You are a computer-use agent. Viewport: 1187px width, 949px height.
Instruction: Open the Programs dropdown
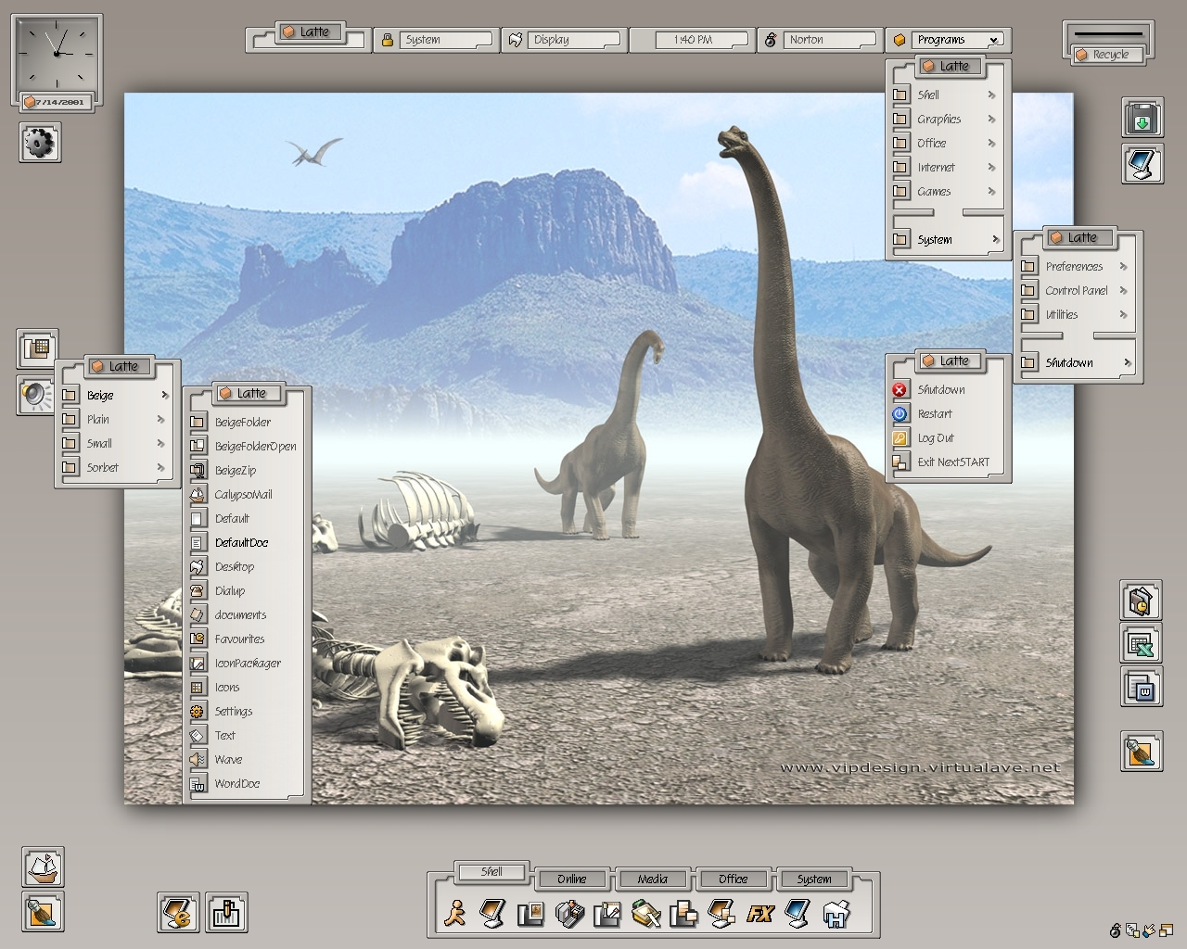point(947,40)
